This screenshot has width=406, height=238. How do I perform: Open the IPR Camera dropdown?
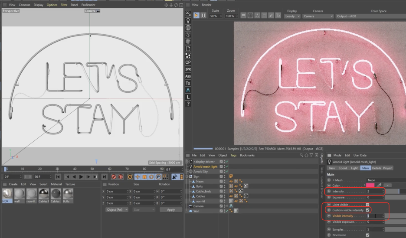[318, 16]
